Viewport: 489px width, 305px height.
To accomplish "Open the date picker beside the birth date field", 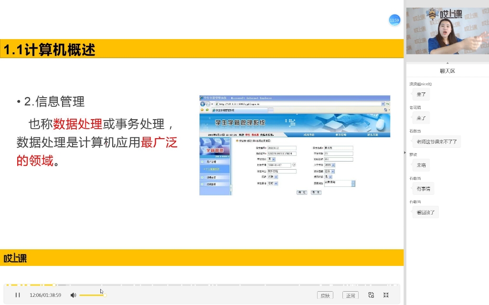I will point(294,165).
